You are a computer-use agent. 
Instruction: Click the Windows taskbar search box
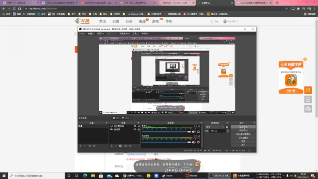pyautogui.click(x=37, y=175)
